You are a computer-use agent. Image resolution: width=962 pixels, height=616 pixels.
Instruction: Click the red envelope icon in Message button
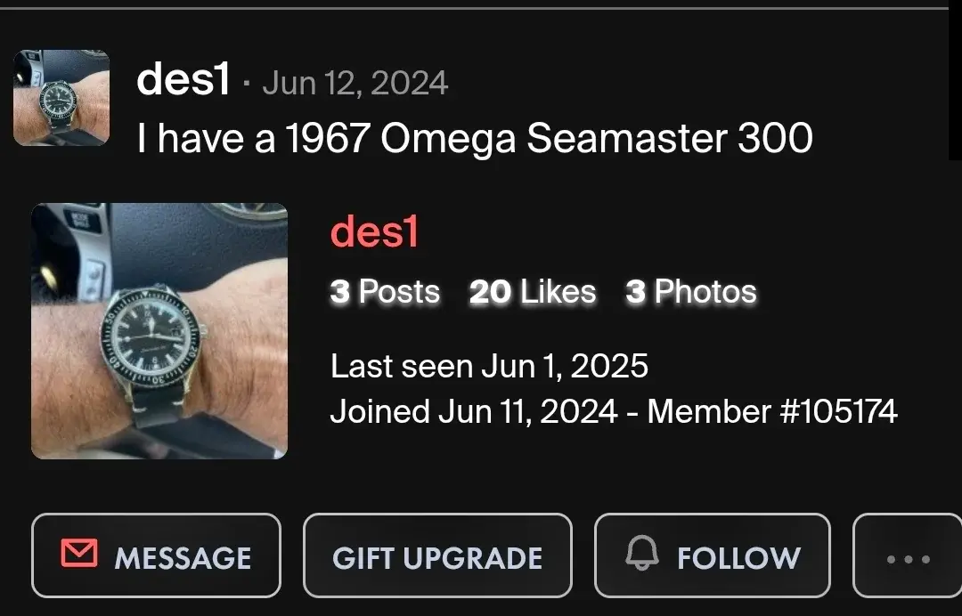click(x=79, y=555)
